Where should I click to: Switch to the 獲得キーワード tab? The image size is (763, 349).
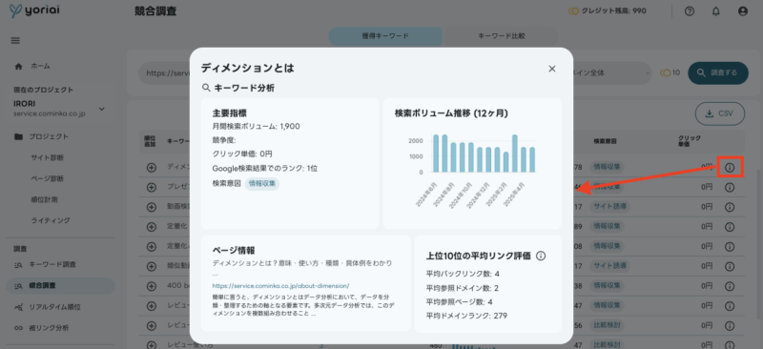click(385, 36)
